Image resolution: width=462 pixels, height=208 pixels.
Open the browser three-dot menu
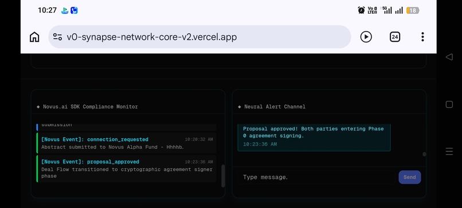tap(422, 37)
